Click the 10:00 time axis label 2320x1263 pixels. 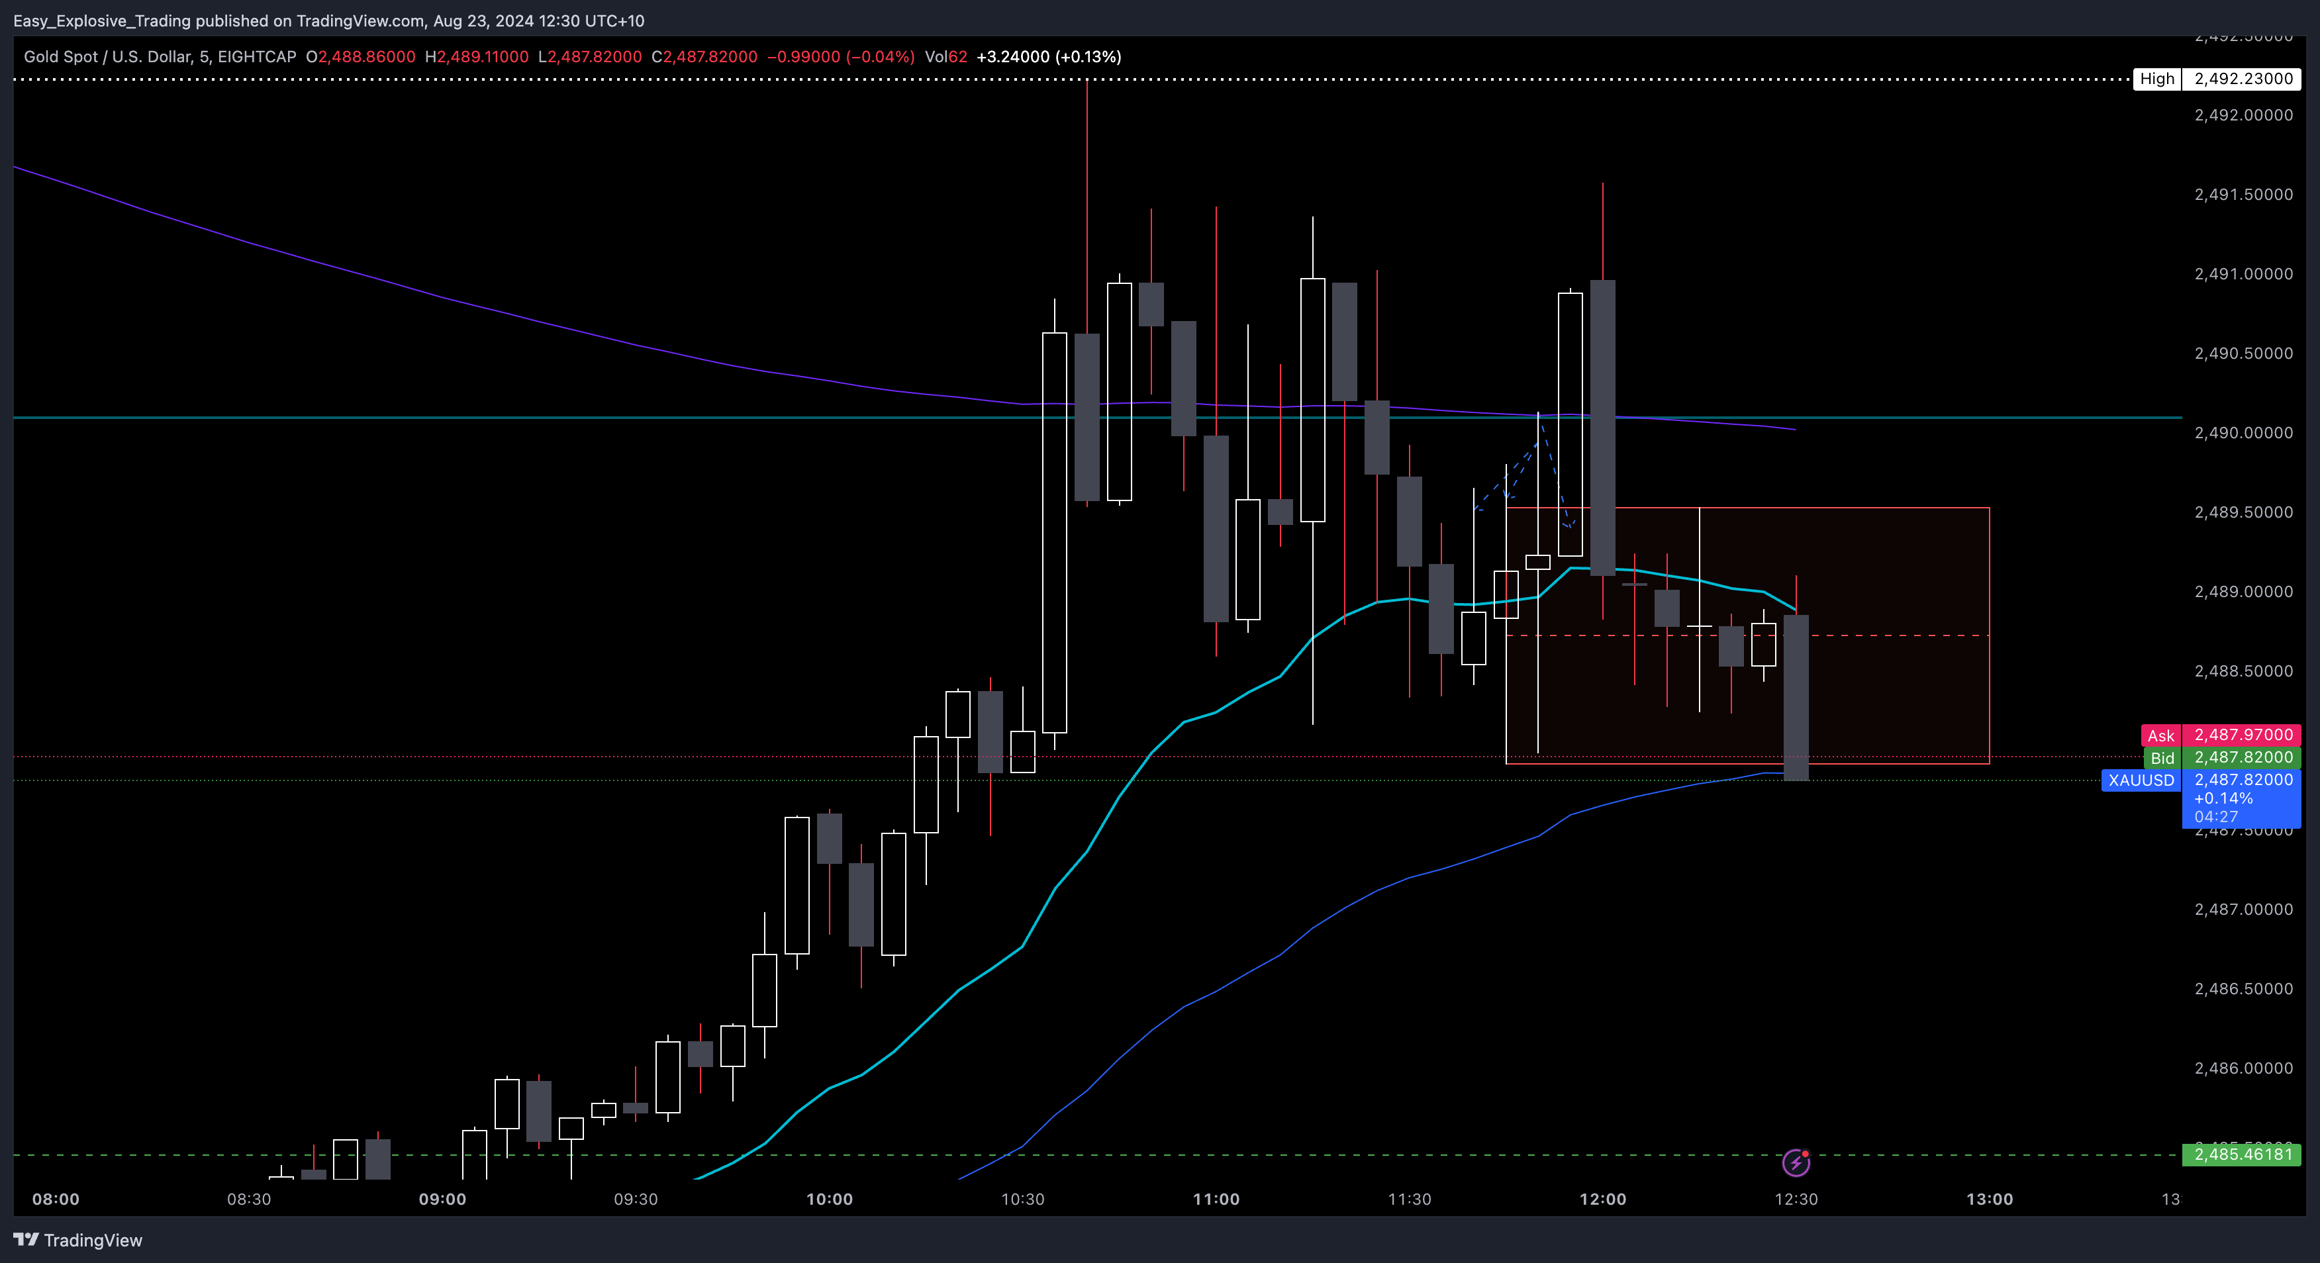(x=828, y=1199)
